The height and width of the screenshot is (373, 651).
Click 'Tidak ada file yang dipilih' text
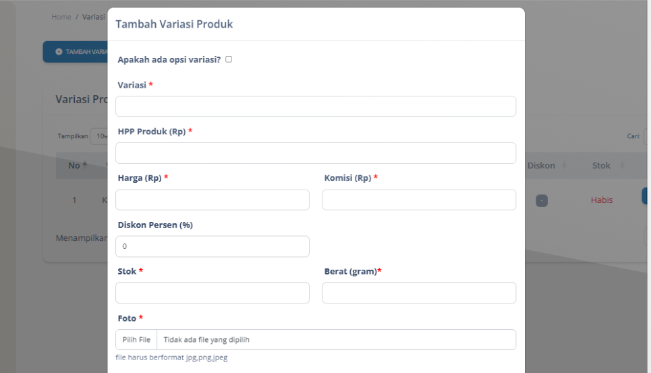[x=206, y=340]
